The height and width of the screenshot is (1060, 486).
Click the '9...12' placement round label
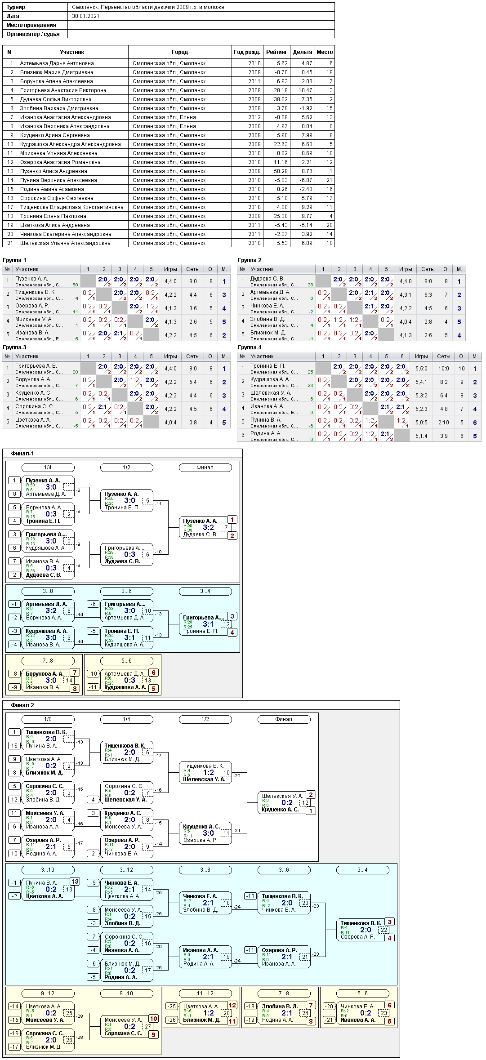tap(48, 993)
